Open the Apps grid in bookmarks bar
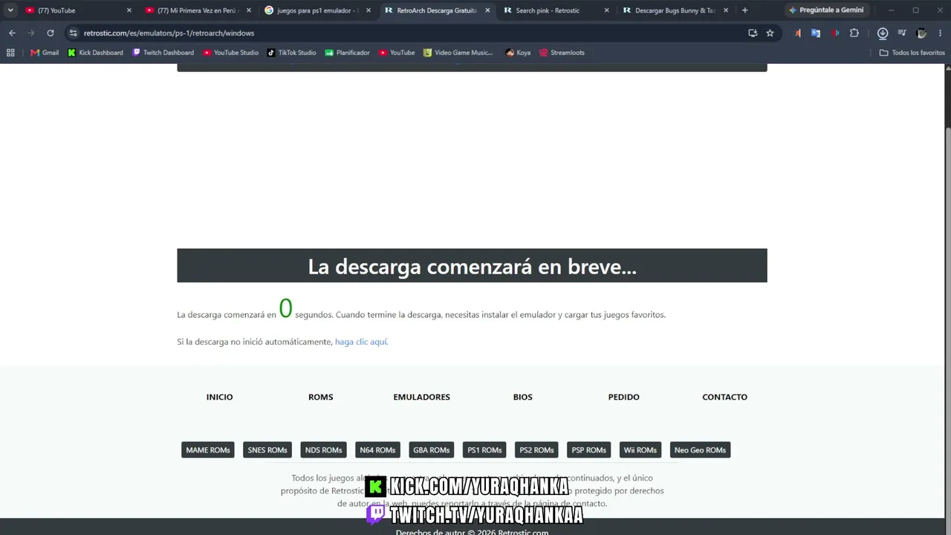951x535 pixels. (10, 53)
